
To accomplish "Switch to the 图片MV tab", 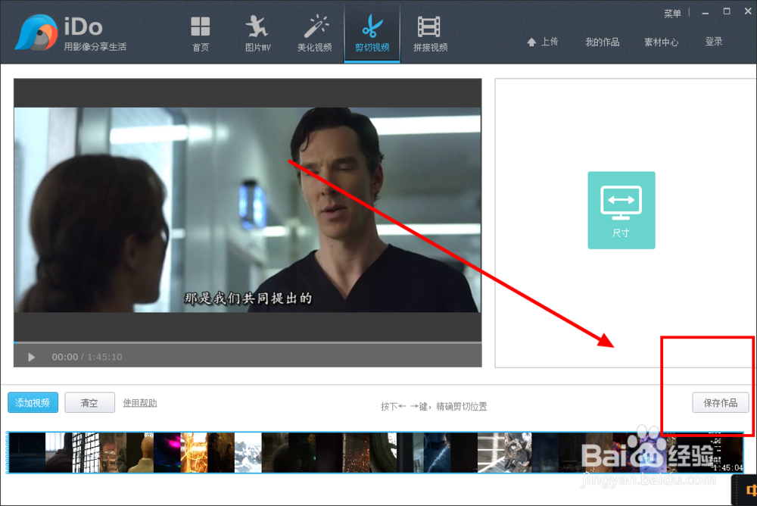I will pos(257,33).
